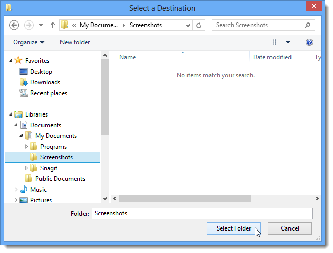The height and width of the screenshot is (253, 333).
Task: Click the folder icon in address bar
Action: [x=65, y=25]
